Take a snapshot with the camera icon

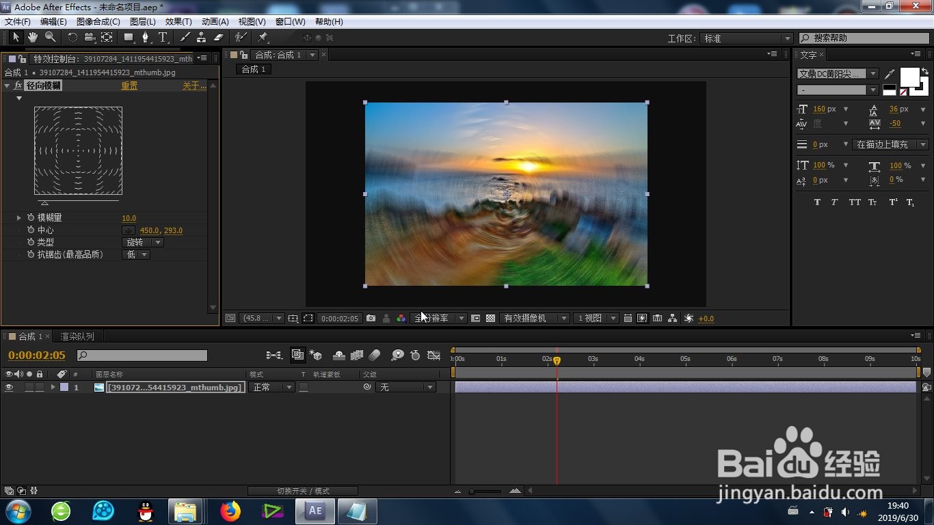coord(371,319)
